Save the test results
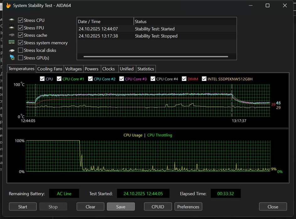 [121, 207]
